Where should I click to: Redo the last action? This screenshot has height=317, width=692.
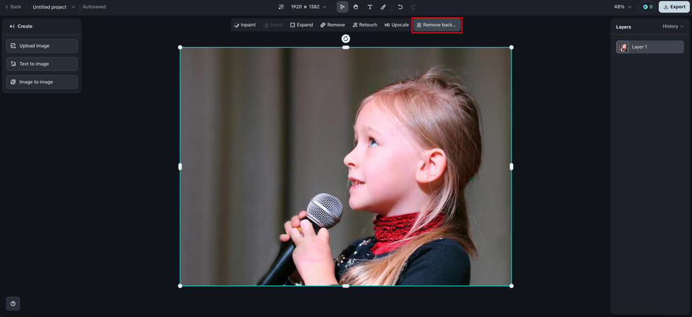[414, 7]
